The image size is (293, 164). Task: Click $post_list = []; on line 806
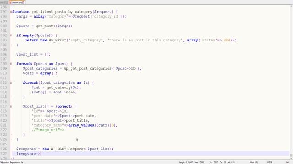33,54
